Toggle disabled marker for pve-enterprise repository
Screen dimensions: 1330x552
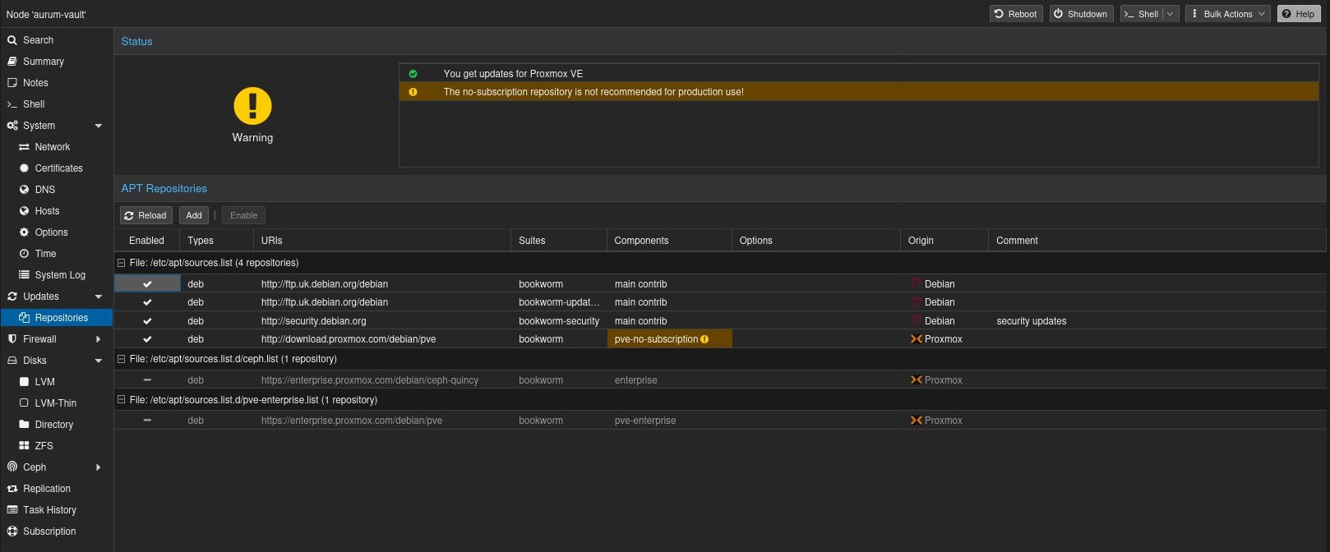pyautogui.click(x=147, y=421)
